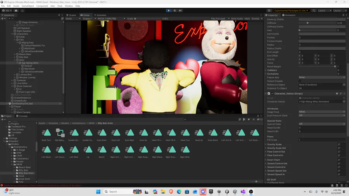Image resolution: width=349 pixels, height=196 pixels.
Task: Open the NS account dropdown
Action: (7, 10)
